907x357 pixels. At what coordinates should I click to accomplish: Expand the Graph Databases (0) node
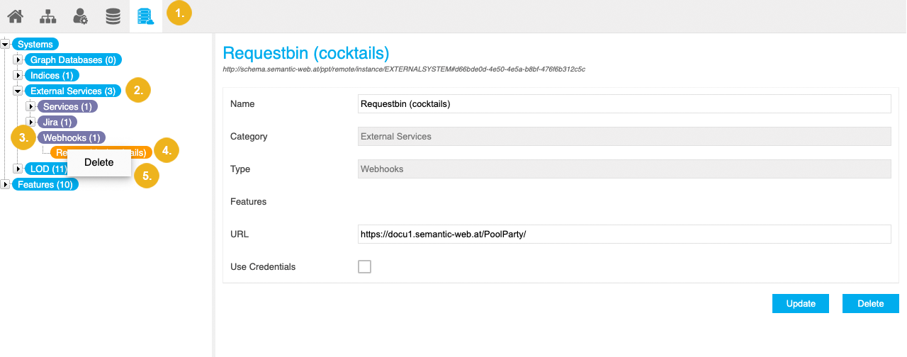pos(18,59)
